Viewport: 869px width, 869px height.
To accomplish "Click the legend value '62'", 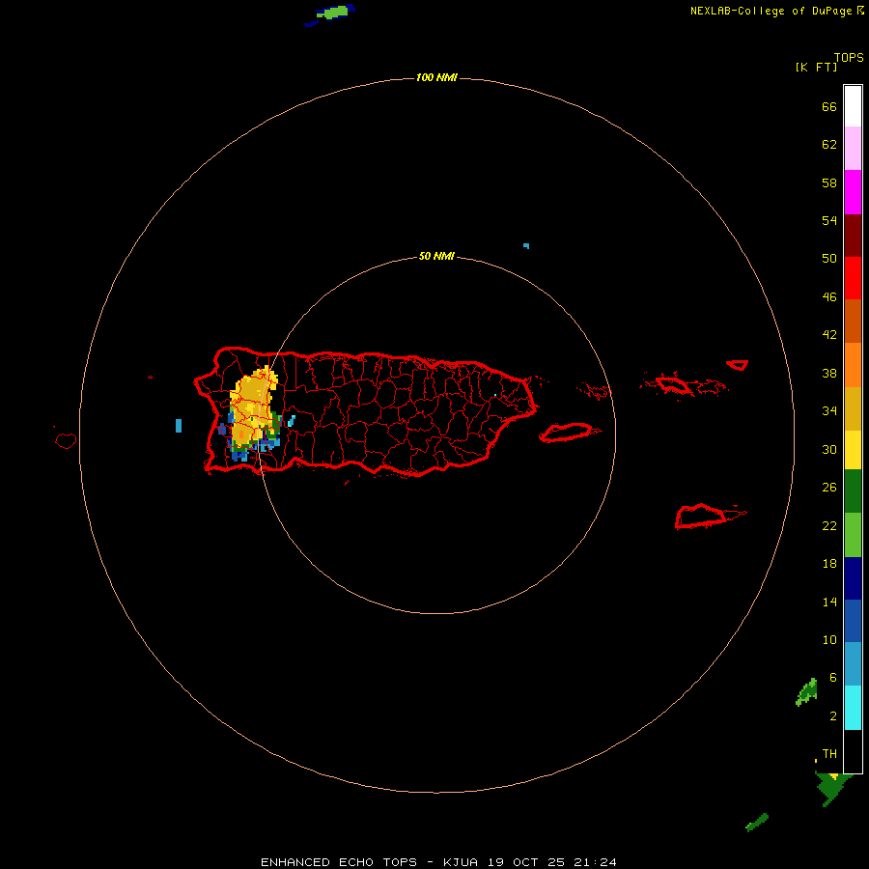I will tap(829, 145).
